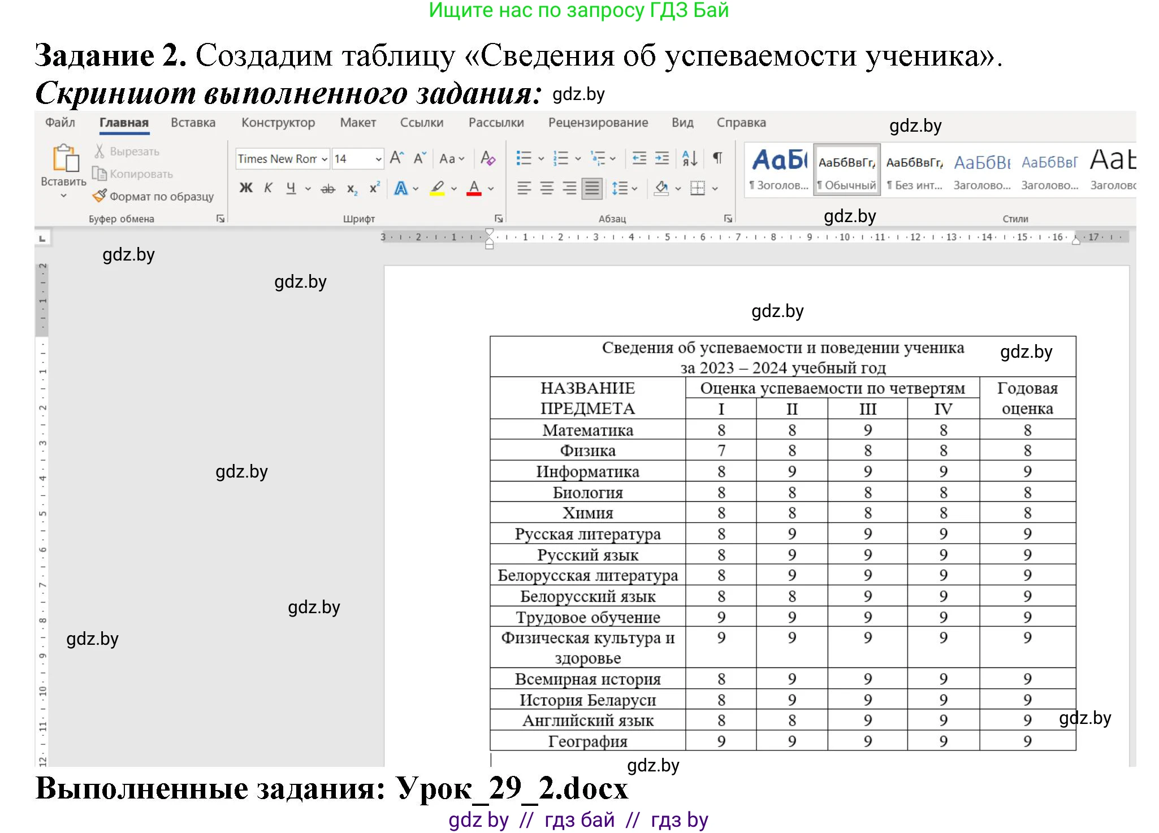Open Clipboard pane launcher in Буфер обмена
The height and width of the screenshot is (833, 1159).
220,219
